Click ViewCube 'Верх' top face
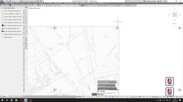This screenshot has width=183, height=102. pos(175,14)
